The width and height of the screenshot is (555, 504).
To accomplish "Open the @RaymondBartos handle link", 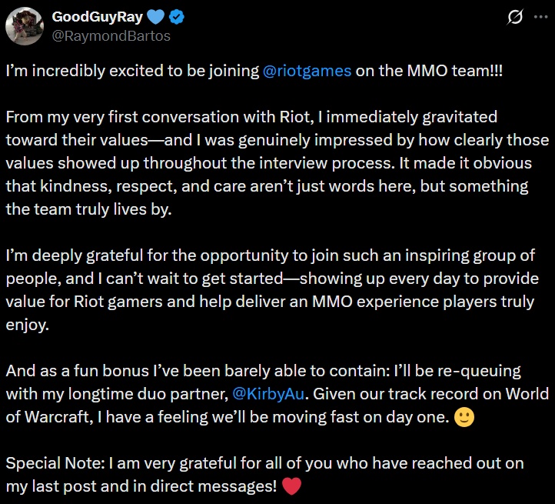I will coord(110,35).
